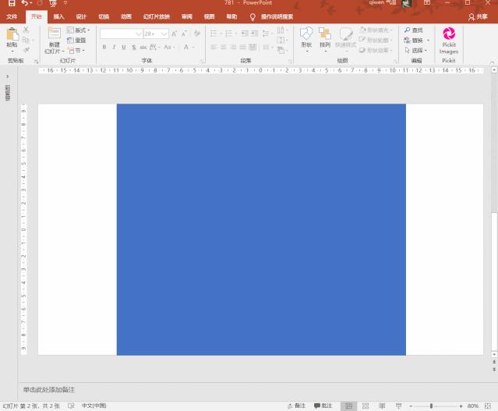Open the Shapes (形状) gallery
The height and width of the screenshot is (411, 498).
tap(306, 34)
